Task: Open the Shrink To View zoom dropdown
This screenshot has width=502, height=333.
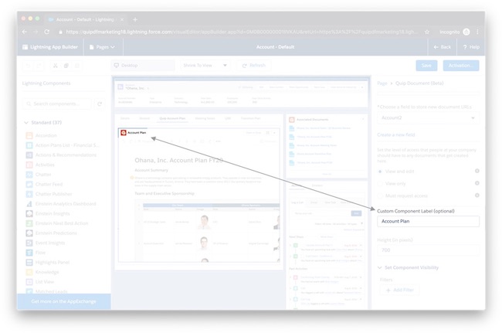Action: tap(205, 66)
